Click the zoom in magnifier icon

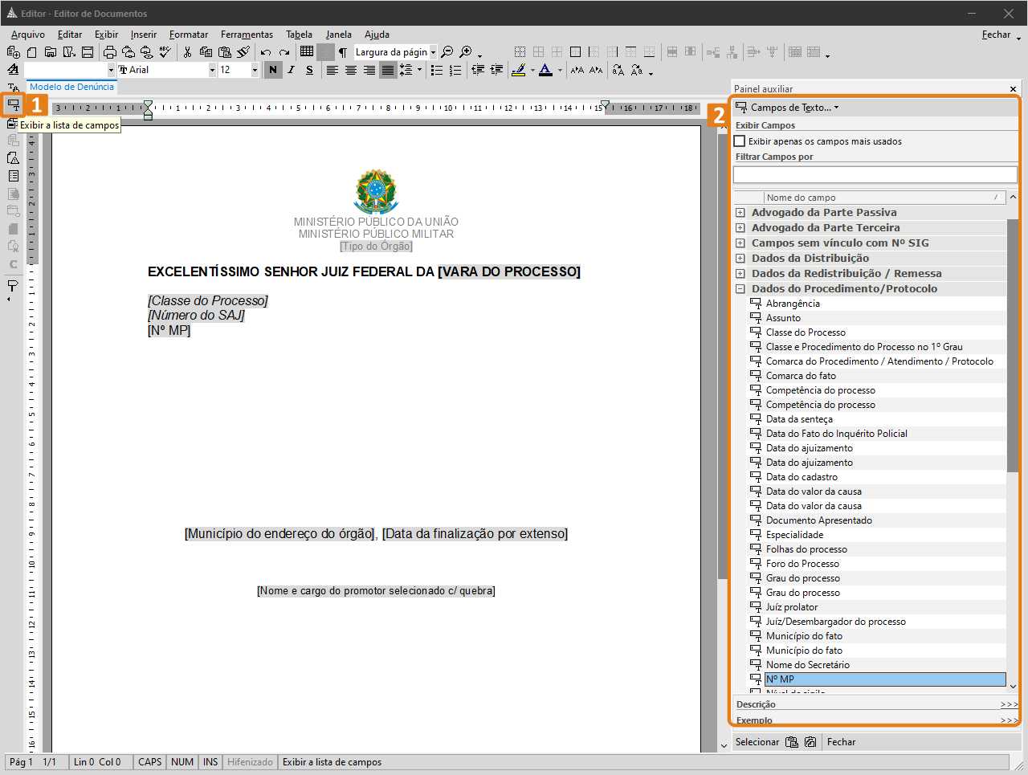coord(466,52)
